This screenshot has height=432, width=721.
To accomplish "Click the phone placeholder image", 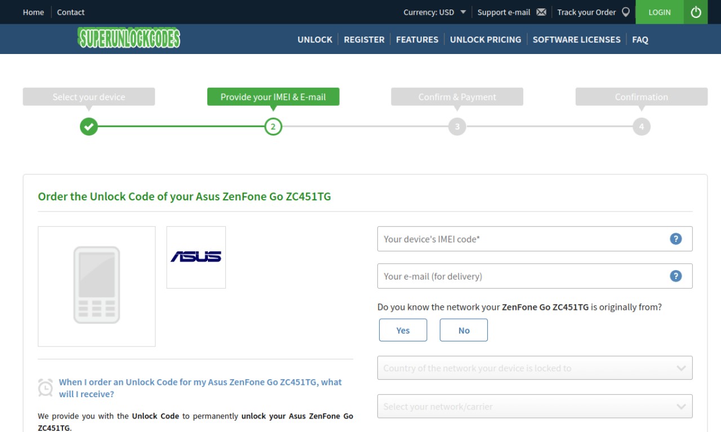I will [x=96, y=286].
